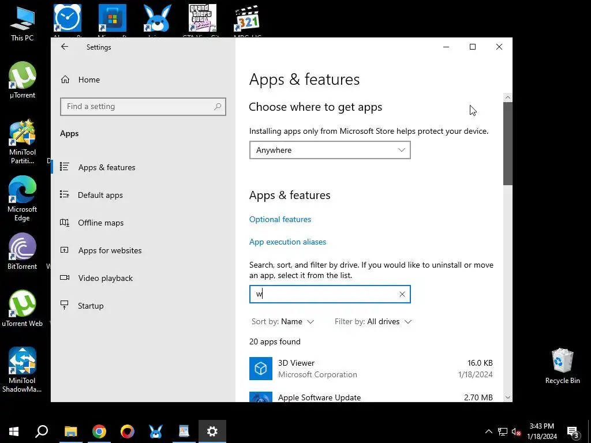
Task: Click the Default apps list icon
Action: point(65,195)
